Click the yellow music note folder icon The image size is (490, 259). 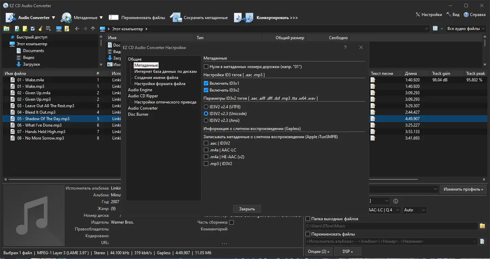(67, 29)
